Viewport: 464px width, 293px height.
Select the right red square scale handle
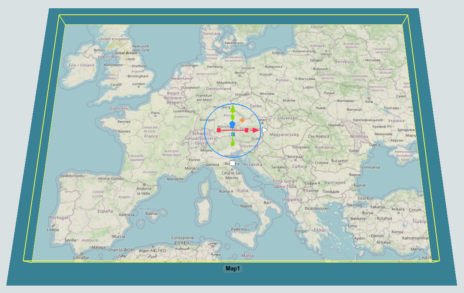pyautogui.click(x=247, y=130)
